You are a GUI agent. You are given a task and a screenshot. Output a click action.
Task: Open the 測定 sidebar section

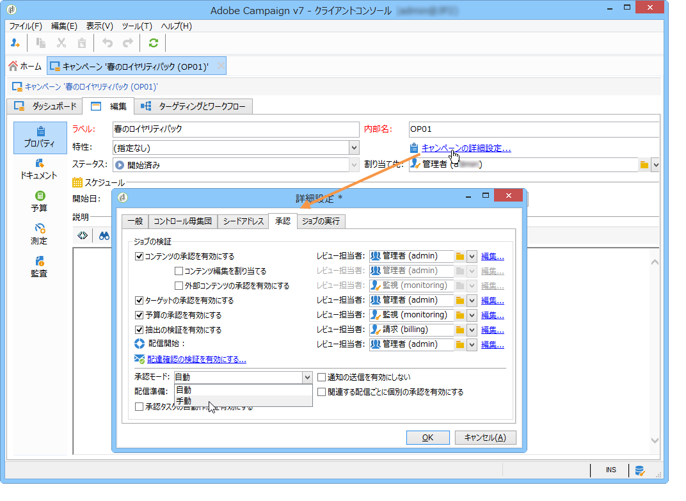click(x=40, y=235)
